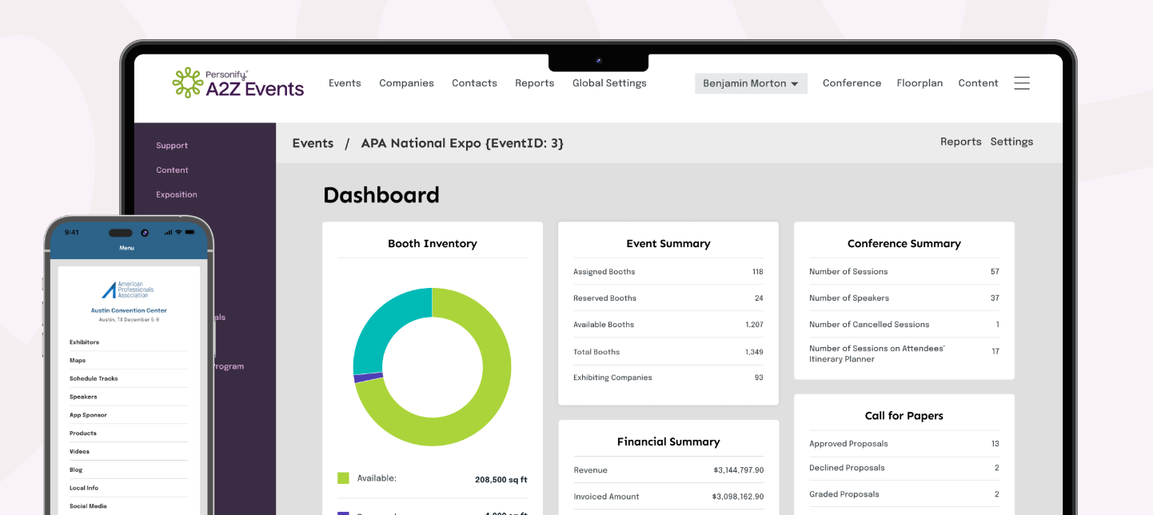1153x515 pixels.
Task: Click the Invoiced Amount row
Action: pos(668,497)
